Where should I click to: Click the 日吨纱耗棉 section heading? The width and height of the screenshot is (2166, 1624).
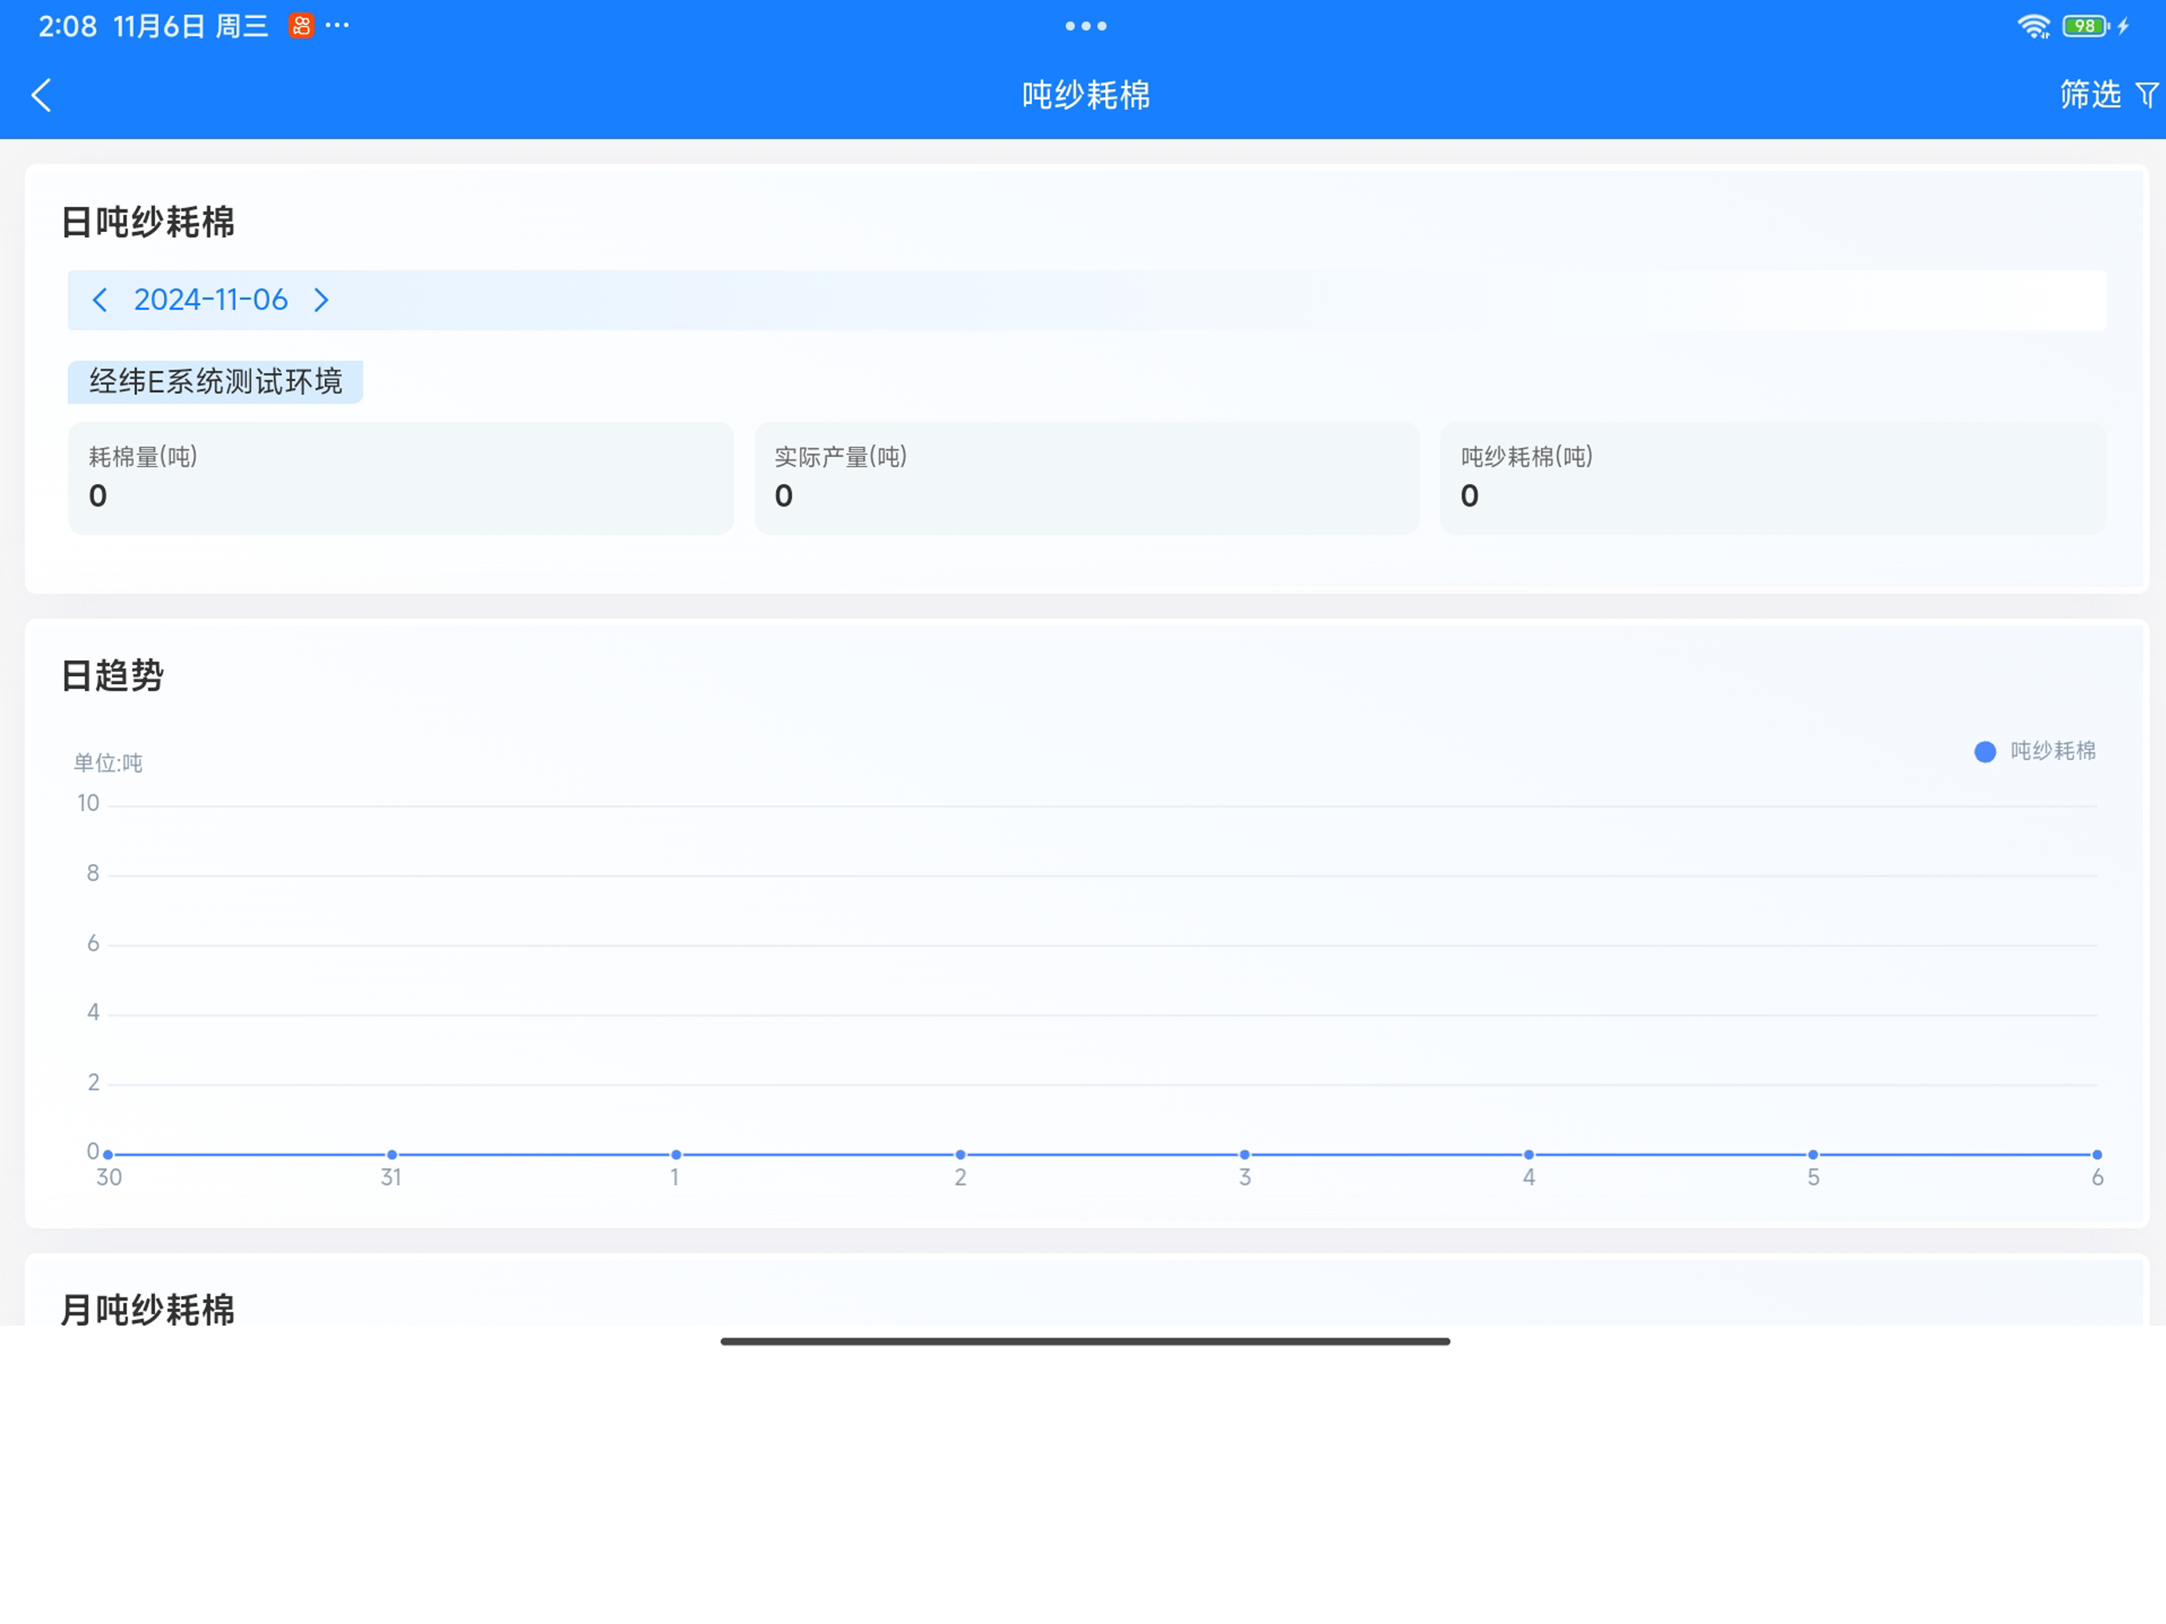148,222
